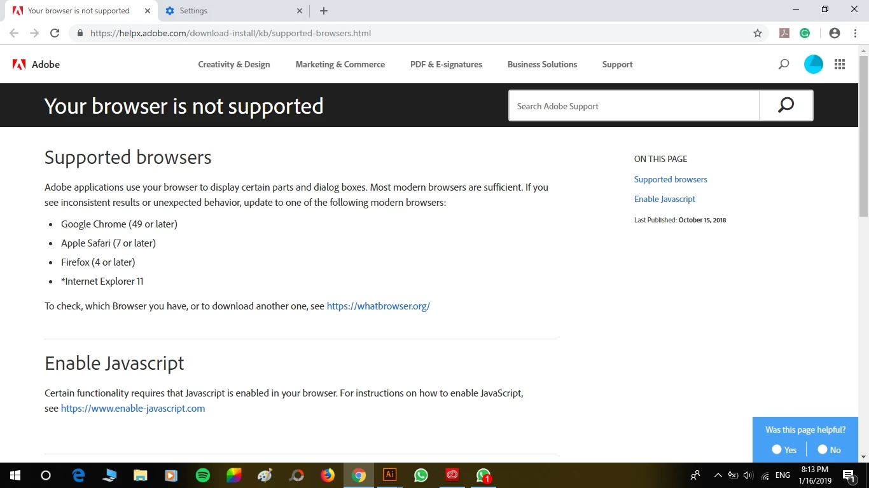Expand Creativity & Design navigation menu
This screenshot has height=488, width=869.
pos(234,64)
